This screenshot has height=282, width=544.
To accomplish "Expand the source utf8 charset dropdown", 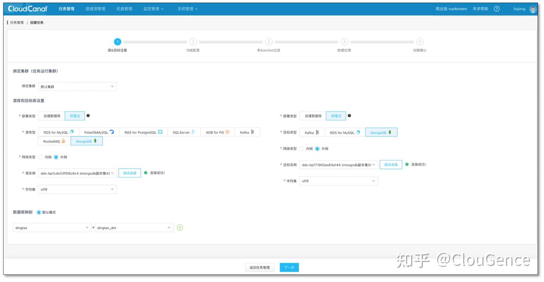I will (77, 189).
